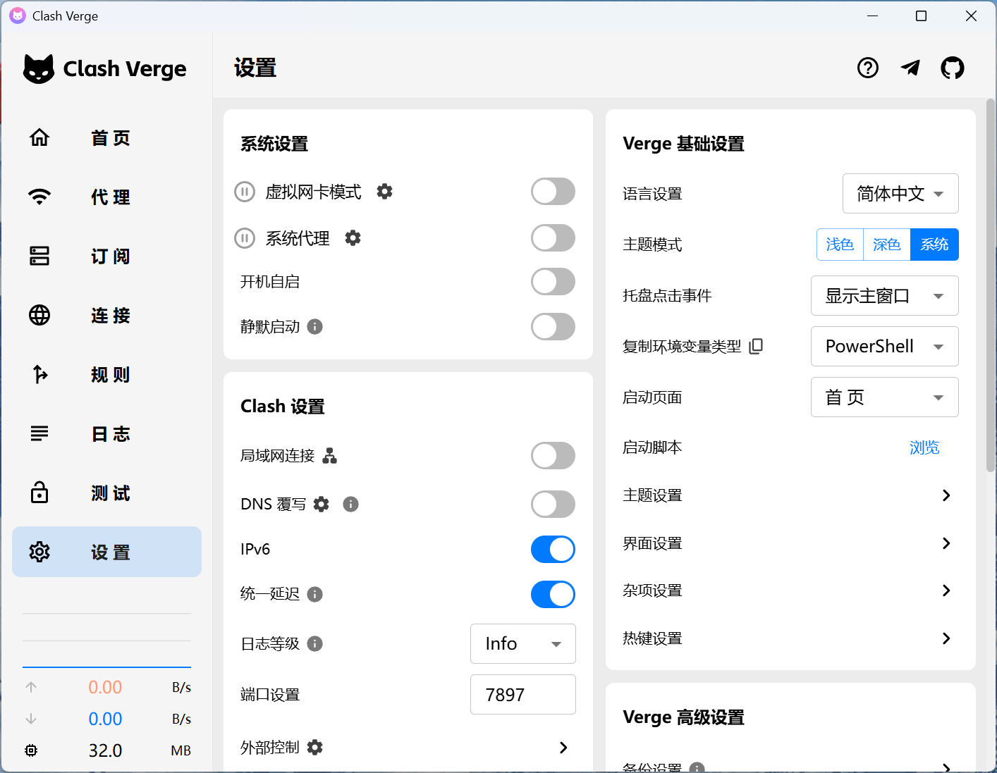This screenshot has width=997, height=773.
Task: Click the info icon beside 统一延迟
Action: click(x=315, y=594)
